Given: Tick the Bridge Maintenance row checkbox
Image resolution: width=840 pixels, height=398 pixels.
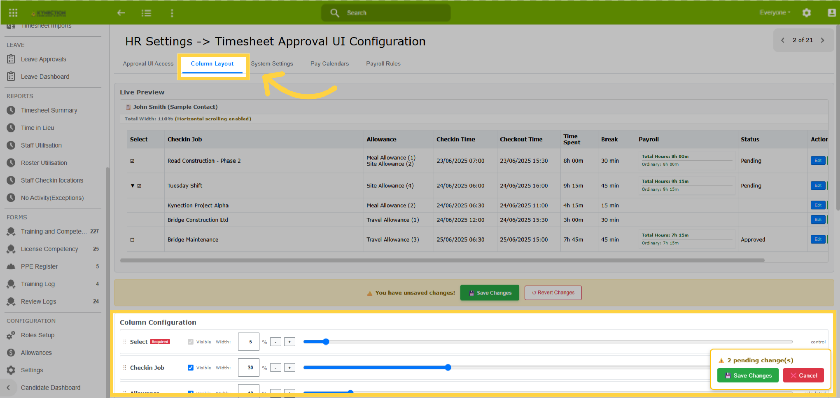Looking at the screenshot, I should tap(132, 240).
